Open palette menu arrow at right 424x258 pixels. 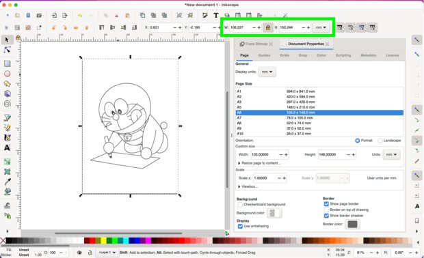click(x=419, y=242)
